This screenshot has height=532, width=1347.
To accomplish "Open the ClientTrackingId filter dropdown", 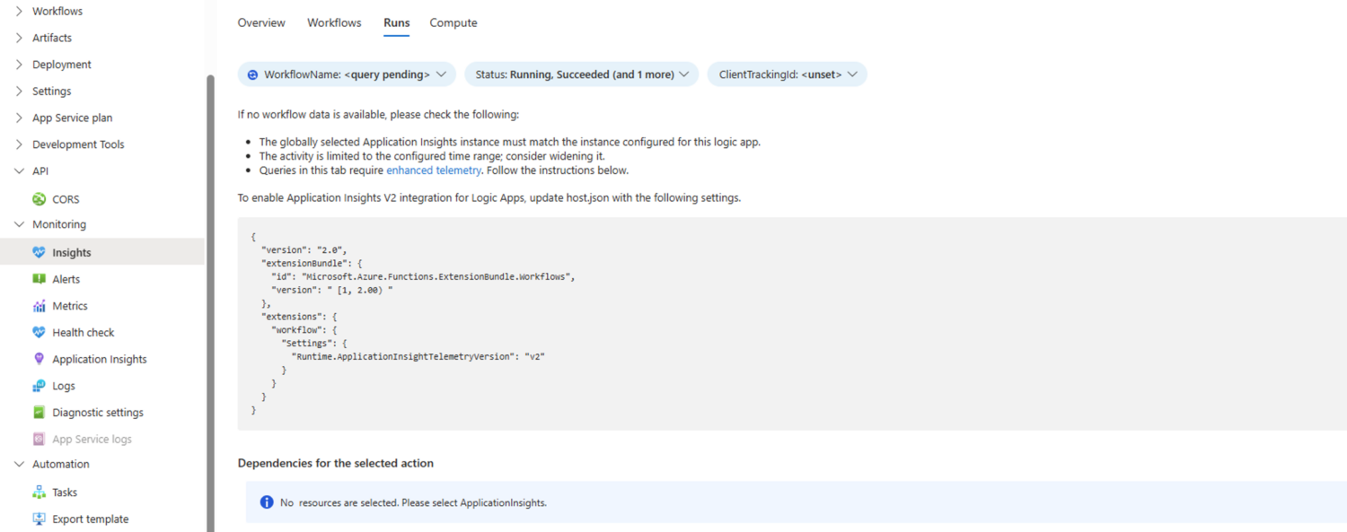I will (x=787, y=74).
